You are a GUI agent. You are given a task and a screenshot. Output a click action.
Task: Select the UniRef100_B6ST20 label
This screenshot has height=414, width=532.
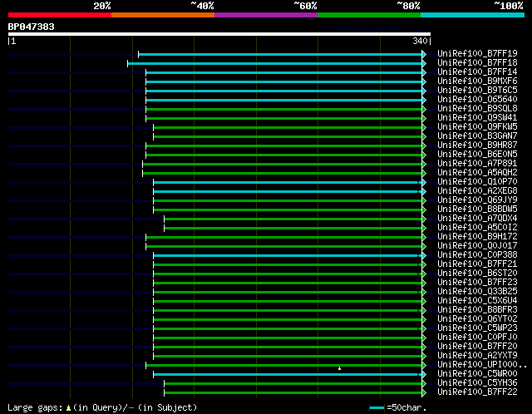tap(477, 274)
